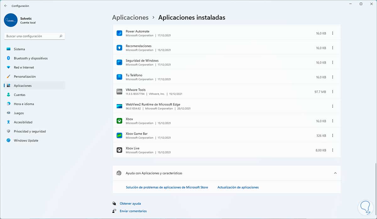Open Sistema settings category
The width and height of the screenshot is (377, 219).
(x=35, y=49)
